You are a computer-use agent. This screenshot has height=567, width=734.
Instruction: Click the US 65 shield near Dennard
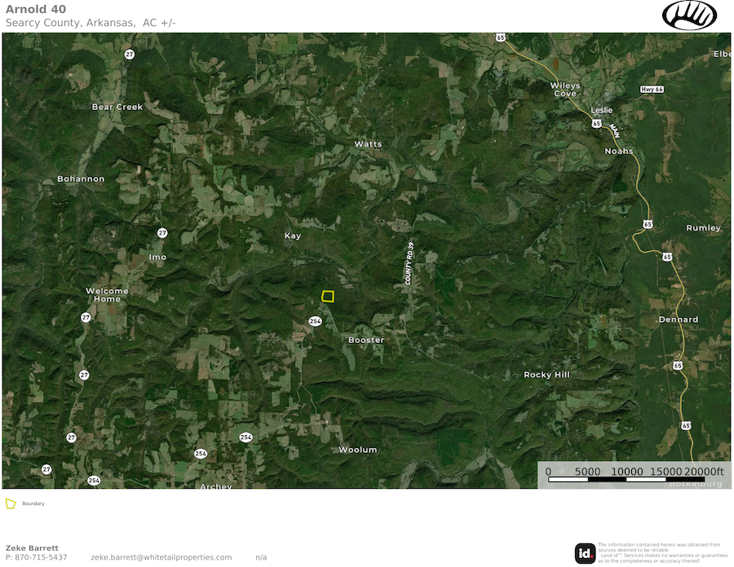pyautogui.click(x=678, y=366)
